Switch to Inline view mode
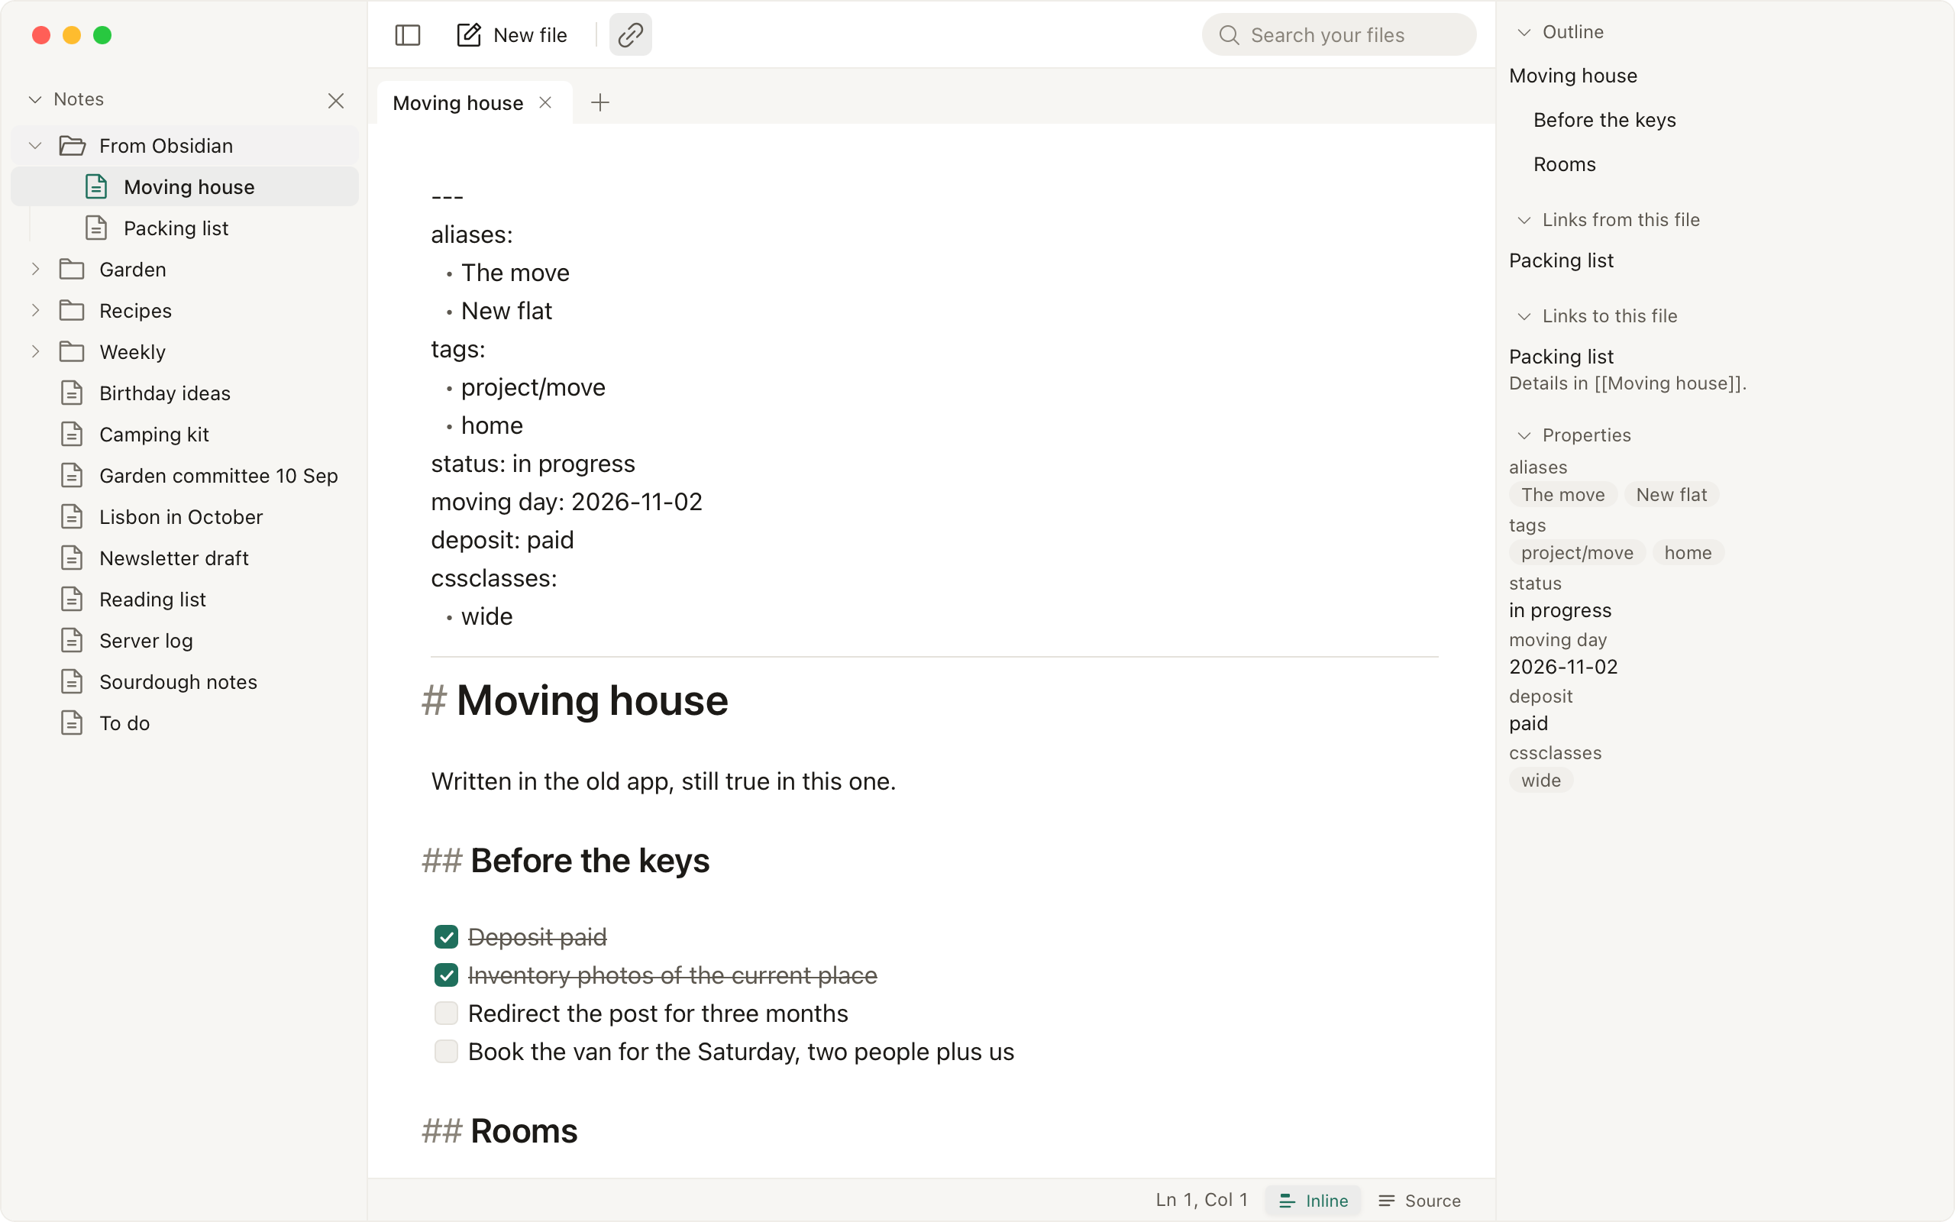This screenshot has height=1222, width=1955. coord(1313,1200)
